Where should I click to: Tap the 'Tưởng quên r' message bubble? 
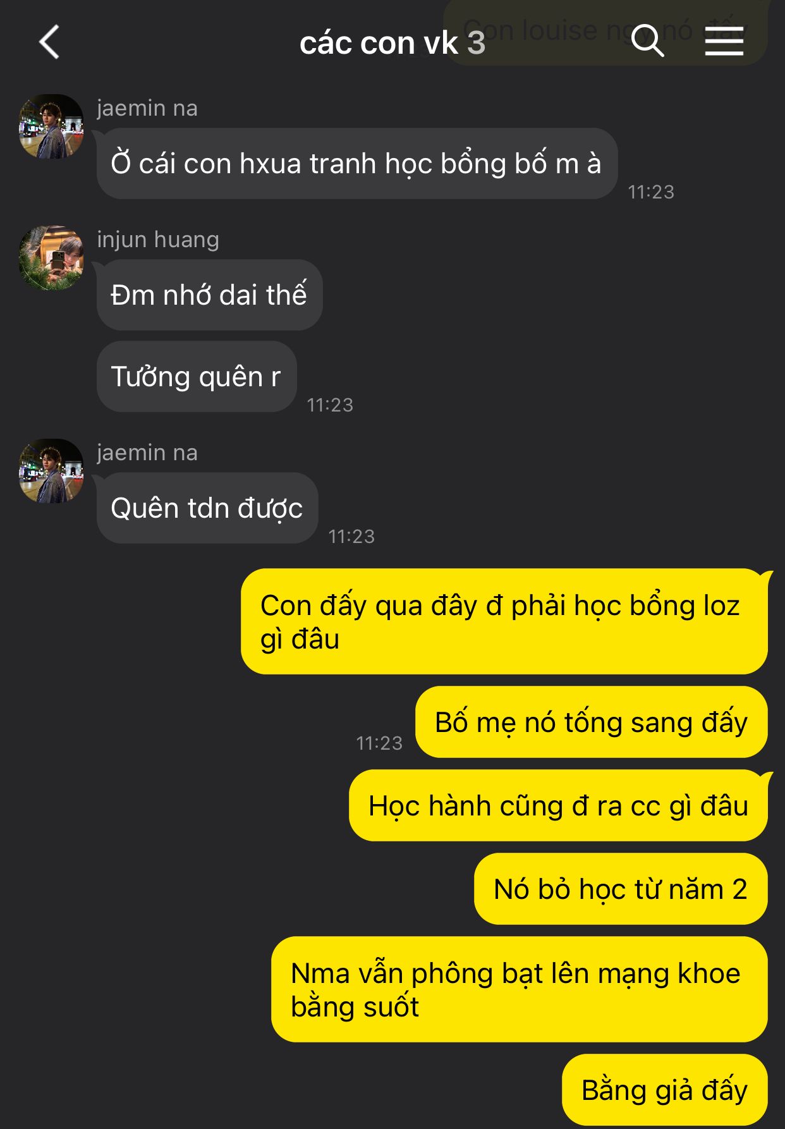tap(197, 377)
